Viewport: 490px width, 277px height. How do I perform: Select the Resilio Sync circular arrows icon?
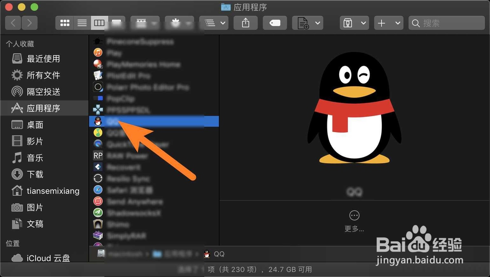(x=98, y=178)
